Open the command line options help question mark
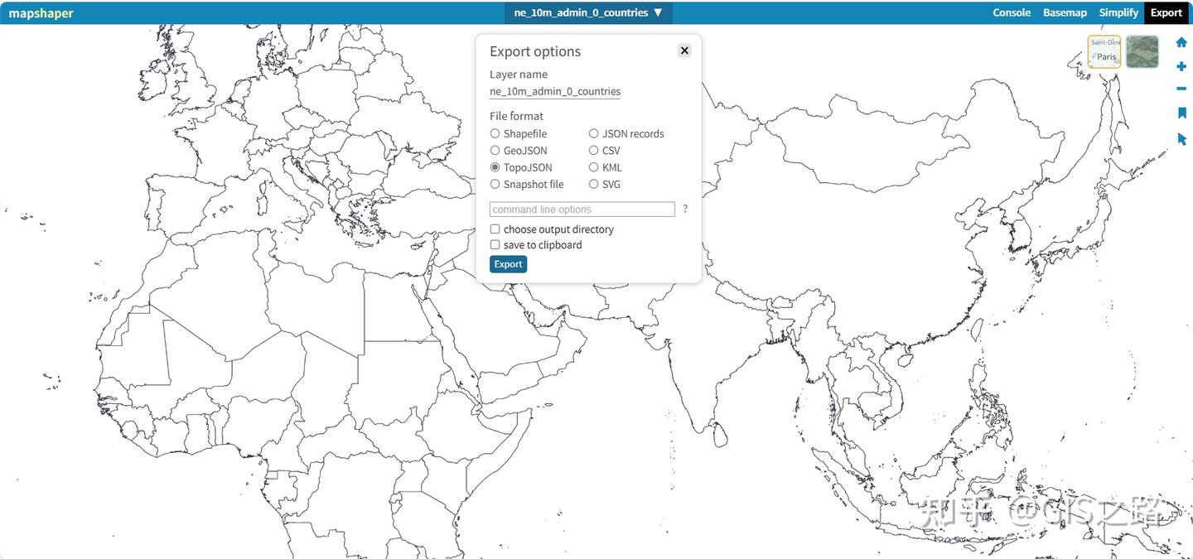 coord(685,210)
